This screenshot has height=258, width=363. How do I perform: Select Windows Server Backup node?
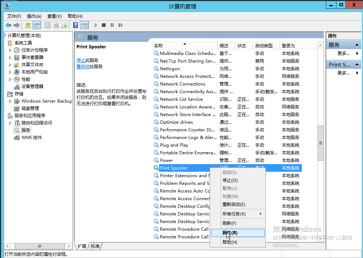pos(47,101)
